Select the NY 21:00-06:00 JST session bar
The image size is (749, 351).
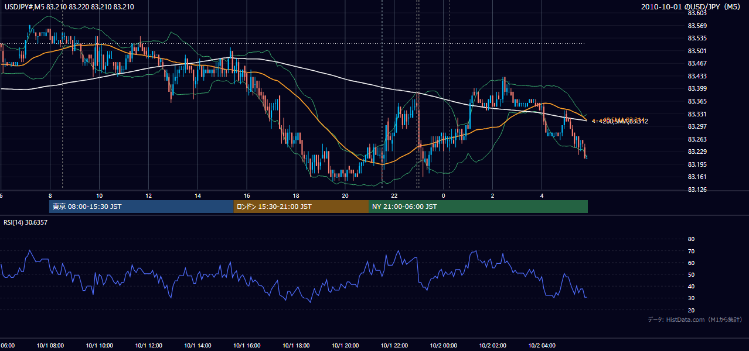478,207
